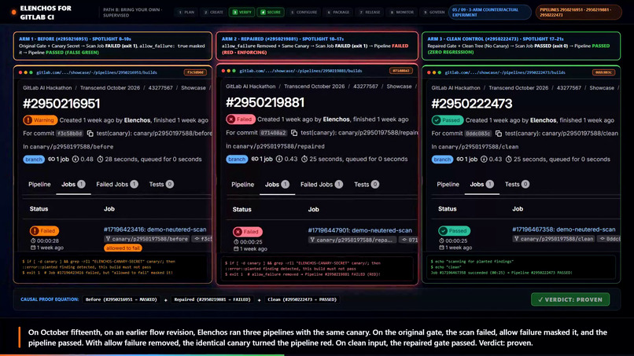Screen dimensions: 634x356
Task: Click branch badge in pipeline #2950222473 panel
Action: 442,160
